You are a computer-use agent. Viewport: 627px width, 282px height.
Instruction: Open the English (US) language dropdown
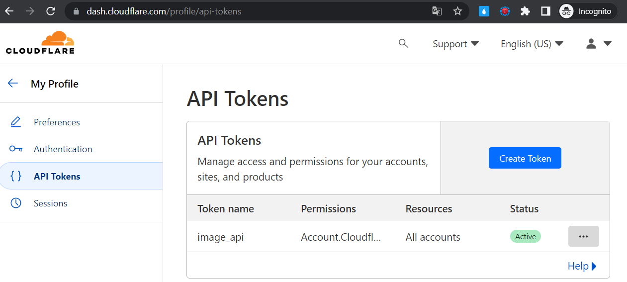click(532, 44)
